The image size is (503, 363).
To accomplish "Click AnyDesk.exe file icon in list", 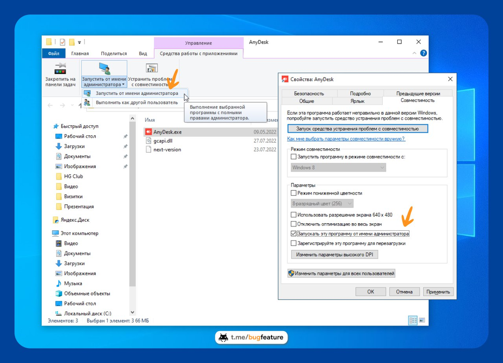I will 148,132.
